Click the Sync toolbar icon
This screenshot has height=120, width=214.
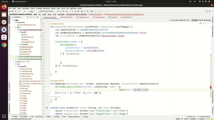15,11
